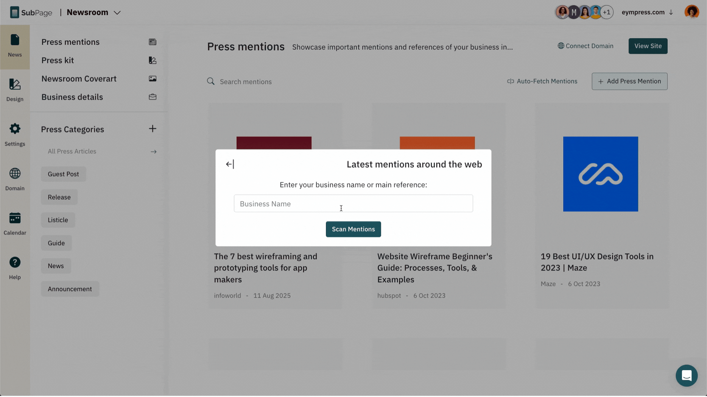Open the Calendar sidebar icon

coord(15,218)
